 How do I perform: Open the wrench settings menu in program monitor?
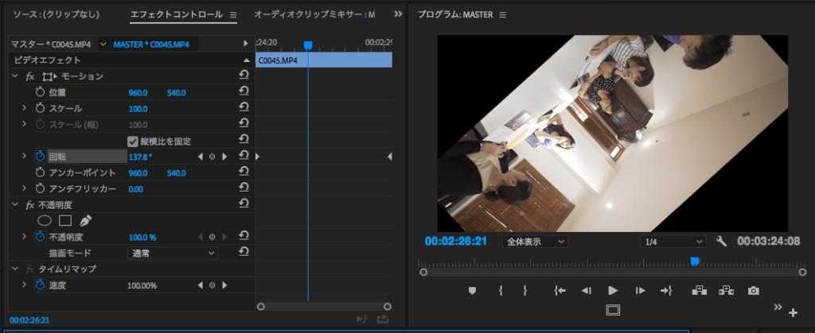coord(722,241)
